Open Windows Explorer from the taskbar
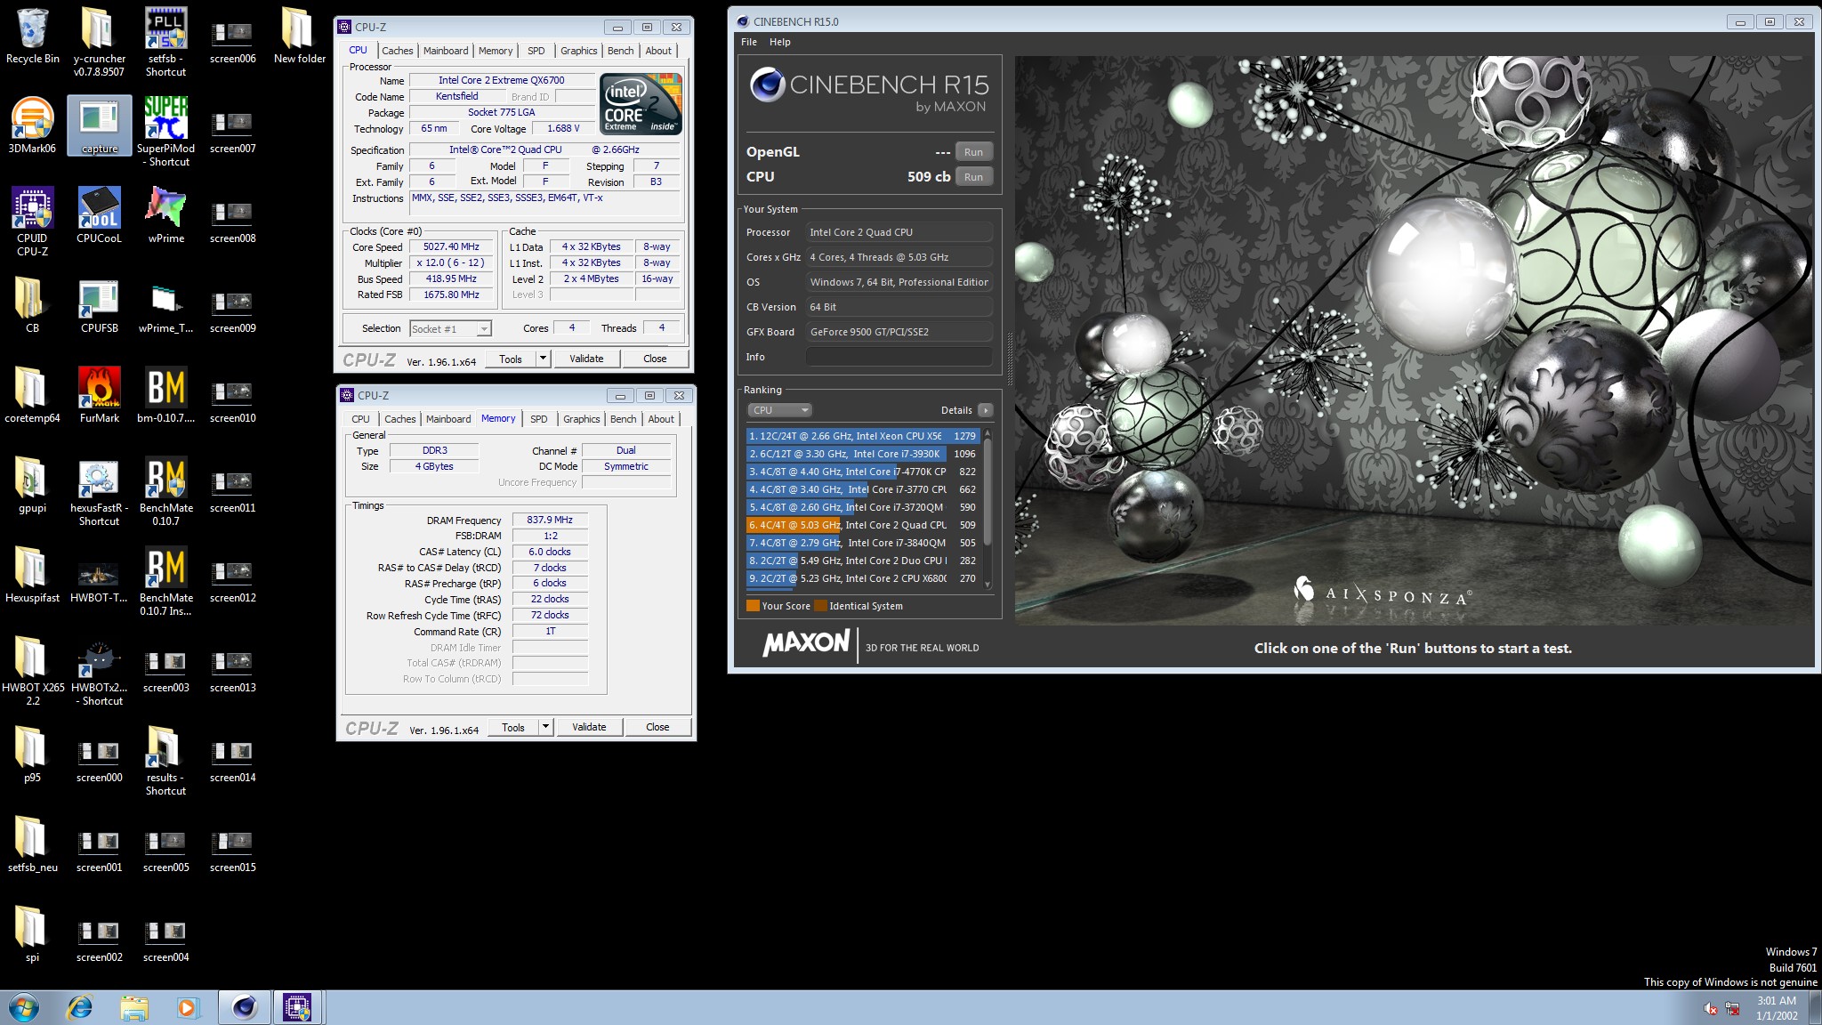The width and height of the screenshot is (1822, 1025). [134, 1008]
